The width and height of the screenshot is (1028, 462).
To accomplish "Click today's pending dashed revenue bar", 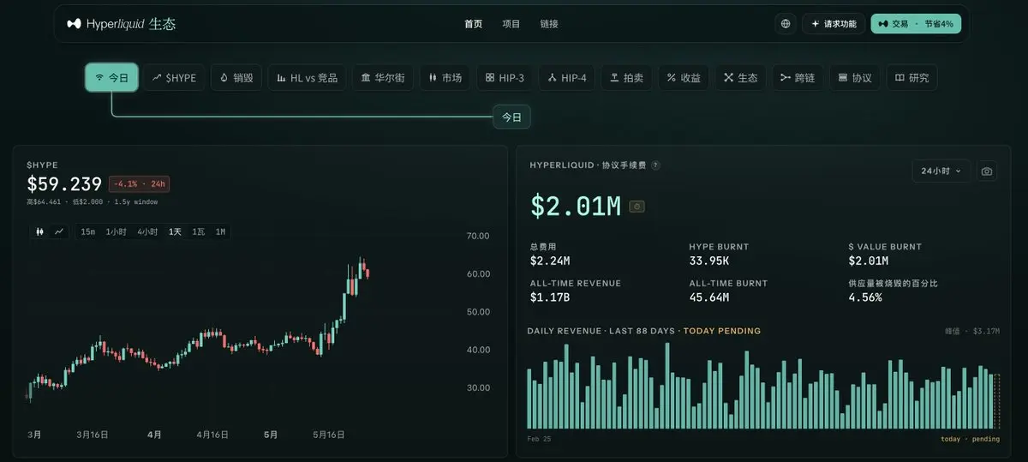I will pos(997,401).
